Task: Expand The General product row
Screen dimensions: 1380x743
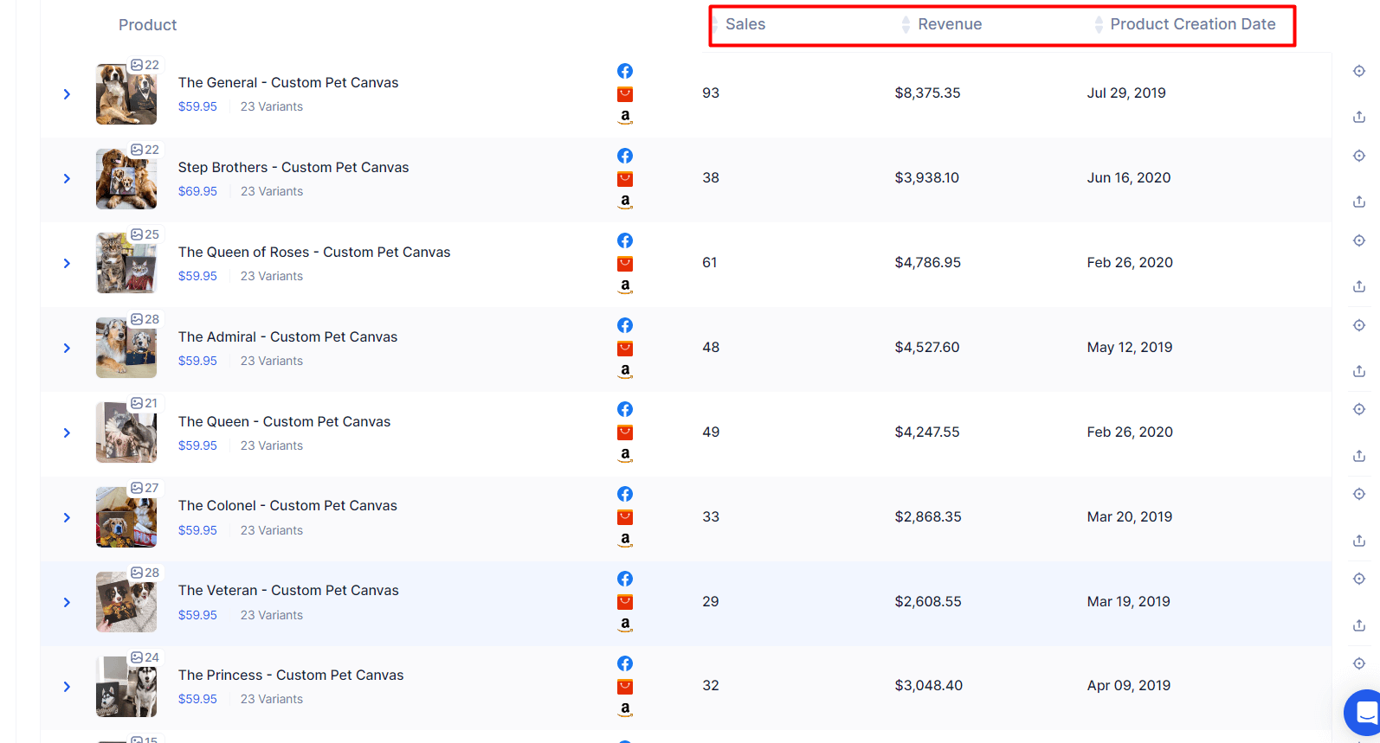Action: pyautogui.click(x=67, y=94)
